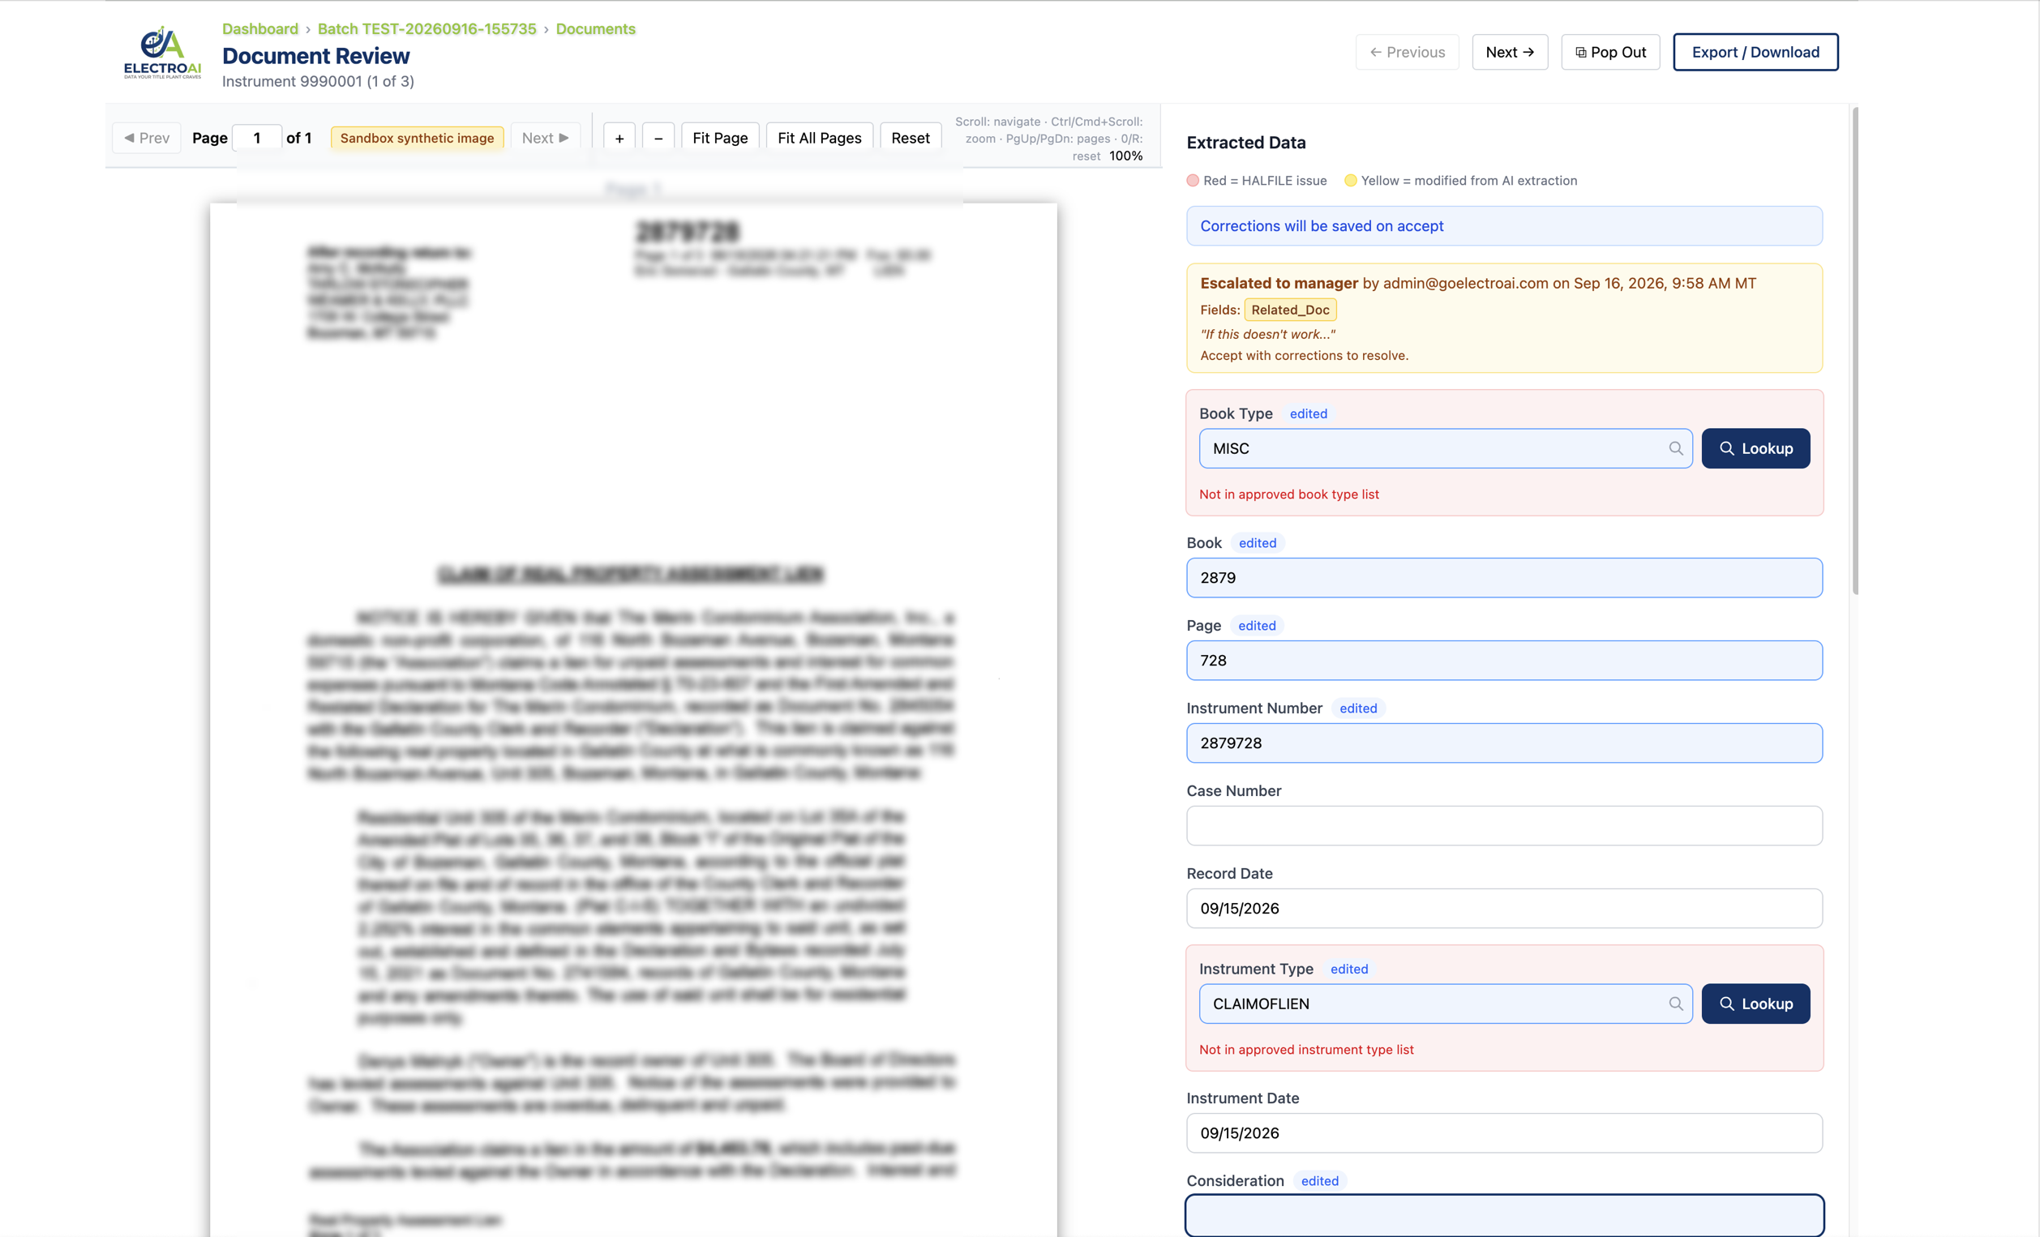Open the Book Type MISC combo box
The image size is (2040, 1237).
pos(1446,448)
